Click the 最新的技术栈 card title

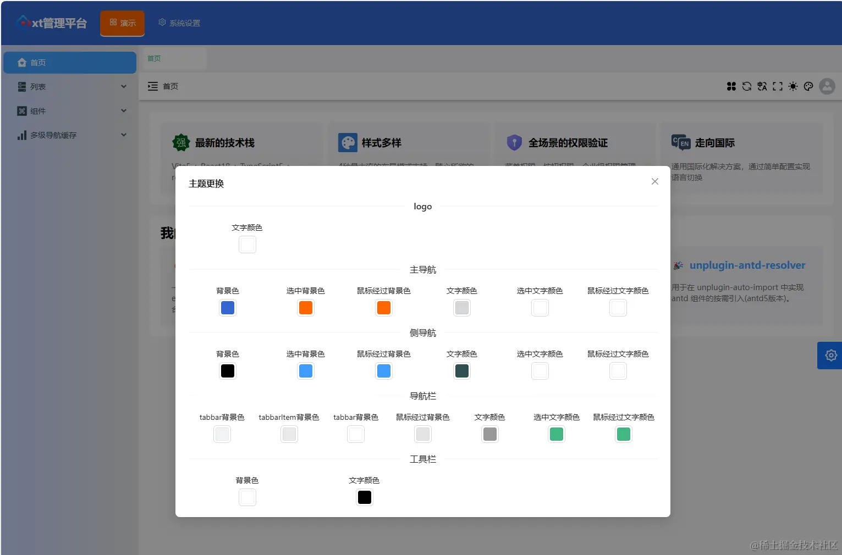click(x=225, y=143)
